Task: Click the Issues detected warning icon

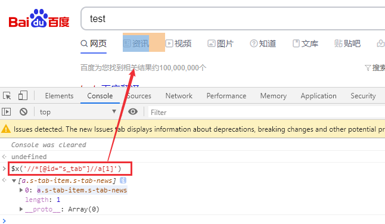Action: tap(6, 129)
